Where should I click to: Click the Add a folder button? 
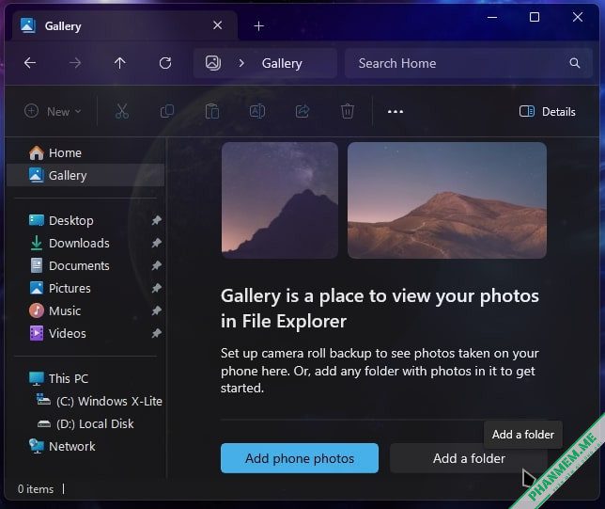pos(469,458)
